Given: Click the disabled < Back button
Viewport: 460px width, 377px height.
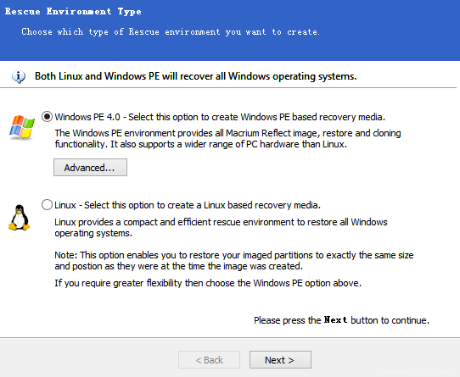Looking at the screenshot, I should pyautogui.click(x=209, y=360).
